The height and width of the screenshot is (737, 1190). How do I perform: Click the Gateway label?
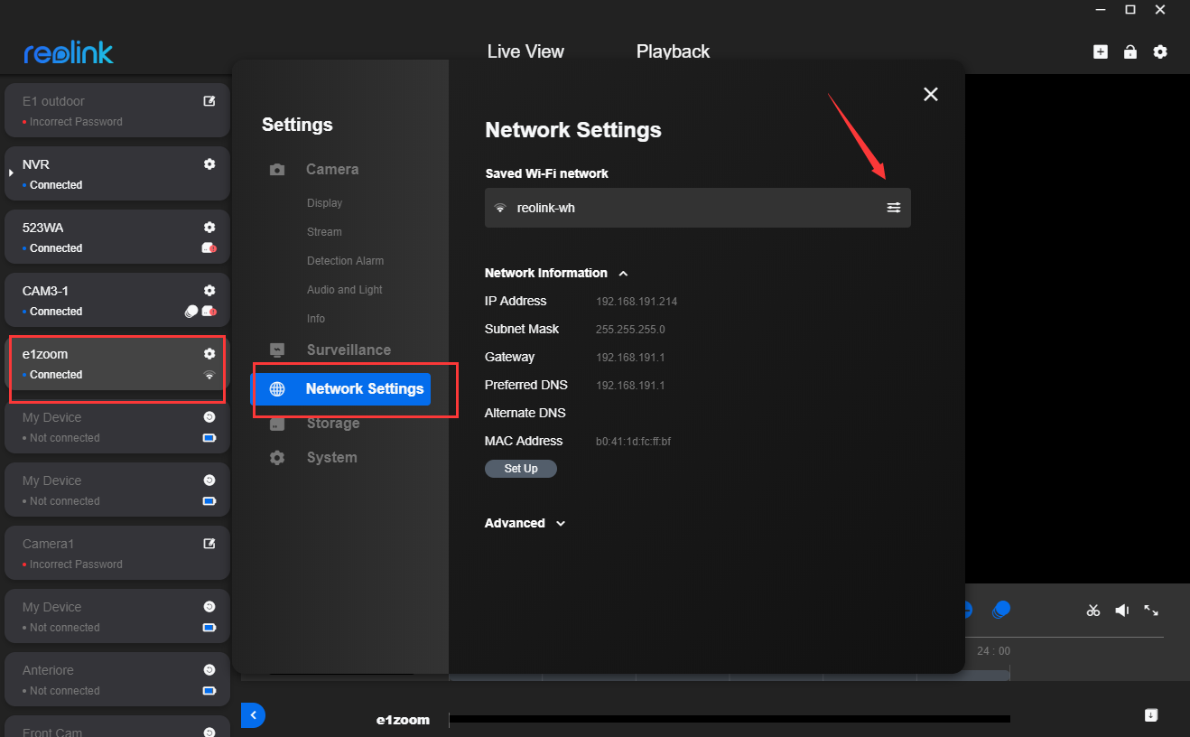[x=509, y=357]
